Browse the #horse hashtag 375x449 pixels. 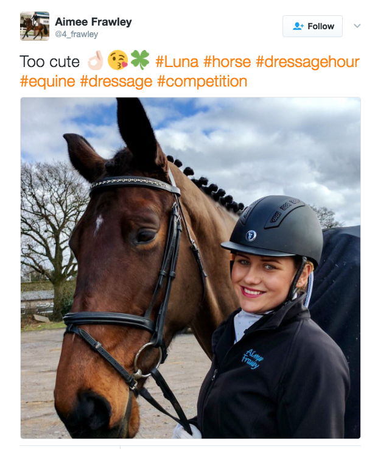tap(227, 62)
